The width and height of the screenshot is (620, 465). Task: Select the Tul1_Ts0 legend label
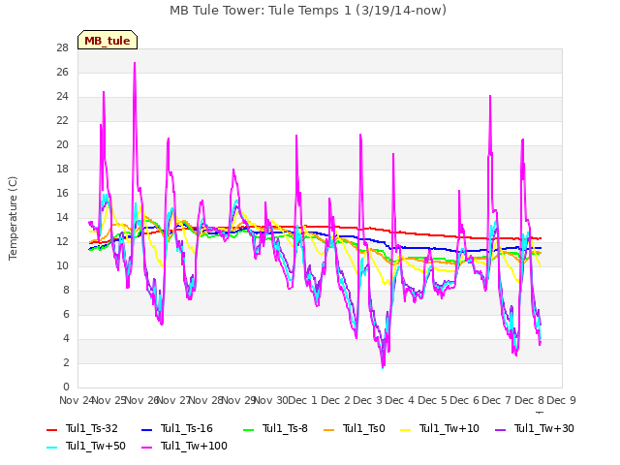coord(364,428)
